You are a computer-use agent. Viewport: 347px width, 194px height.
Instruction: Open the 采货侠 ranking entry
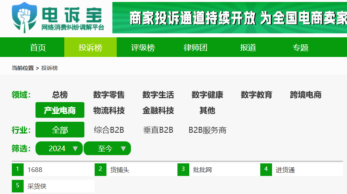pyautogui.click(x=53, y=186)
